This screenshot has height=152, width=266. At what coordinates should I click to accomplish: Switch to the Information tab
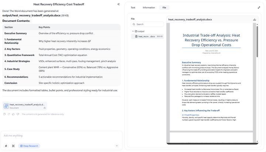[x=149, y=7]
